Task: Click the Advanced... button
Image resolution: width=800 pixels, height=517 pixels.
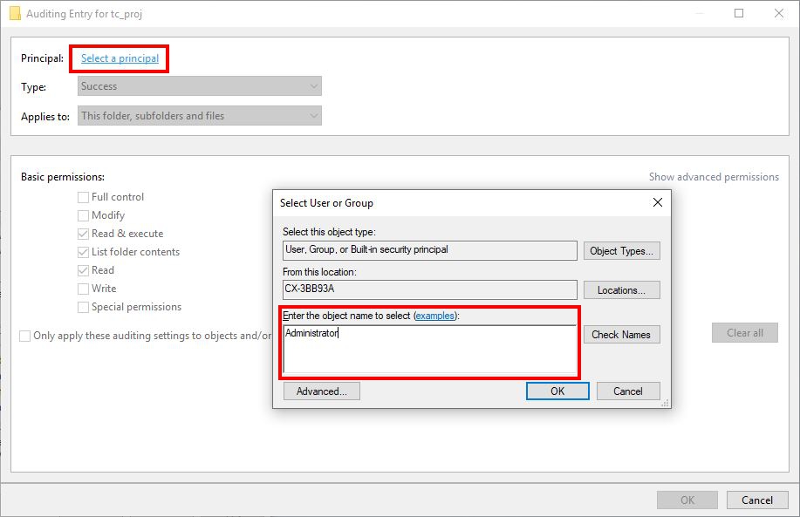Action: (321, 391)
